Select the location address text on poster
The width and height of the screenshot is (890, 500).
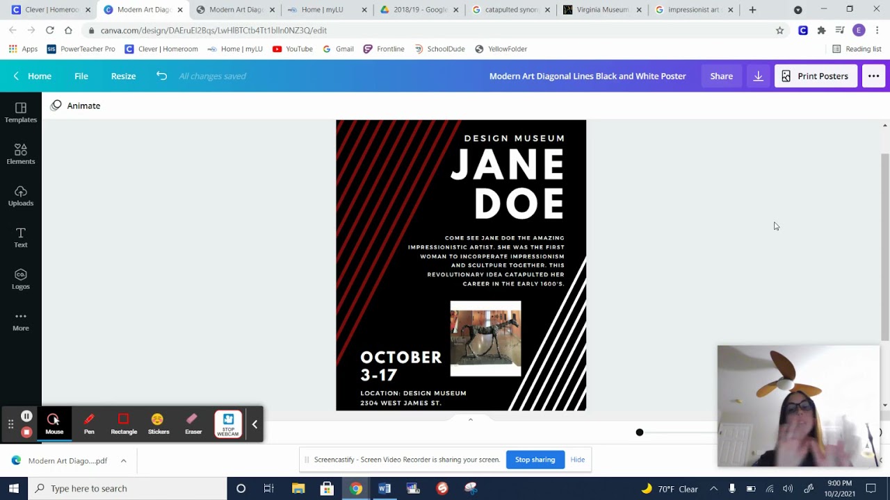(x=413, y=398)
